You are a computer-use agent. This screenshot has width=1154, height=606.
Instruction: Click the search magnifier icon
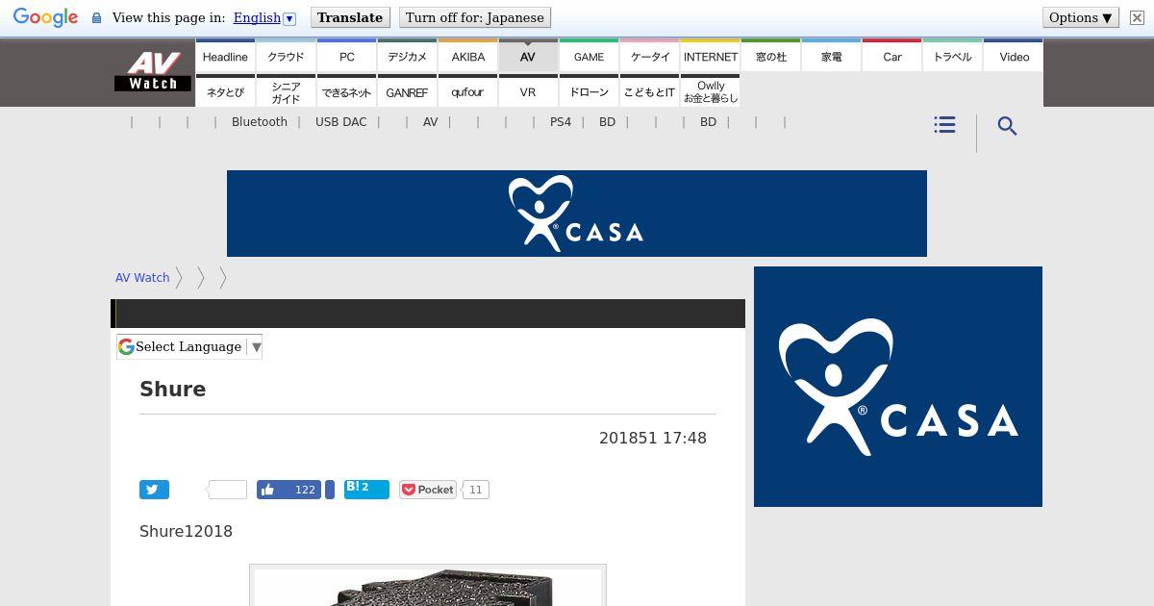(x=1007, y=126)
